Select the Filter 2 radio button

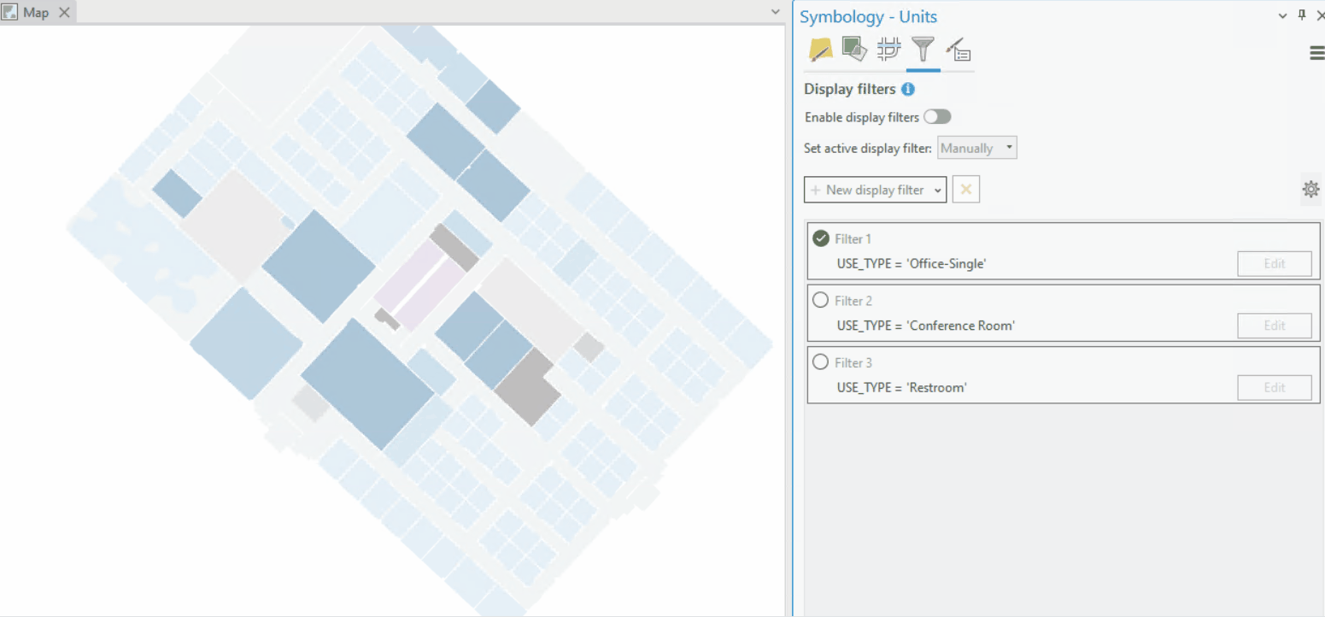click(820, 300)
